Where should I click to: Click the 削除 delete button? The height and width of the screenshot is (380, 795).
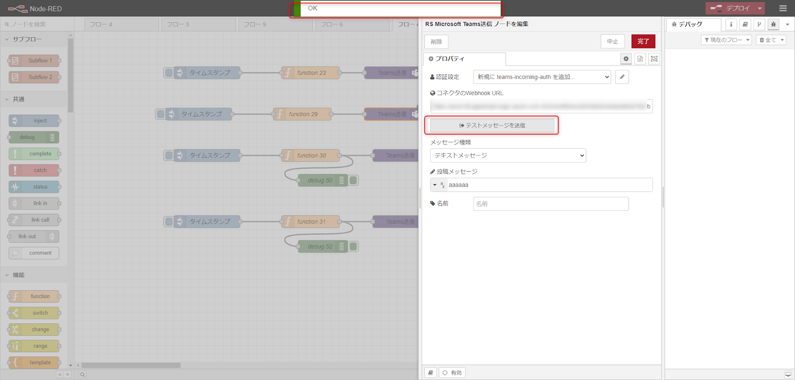[436, 42]
